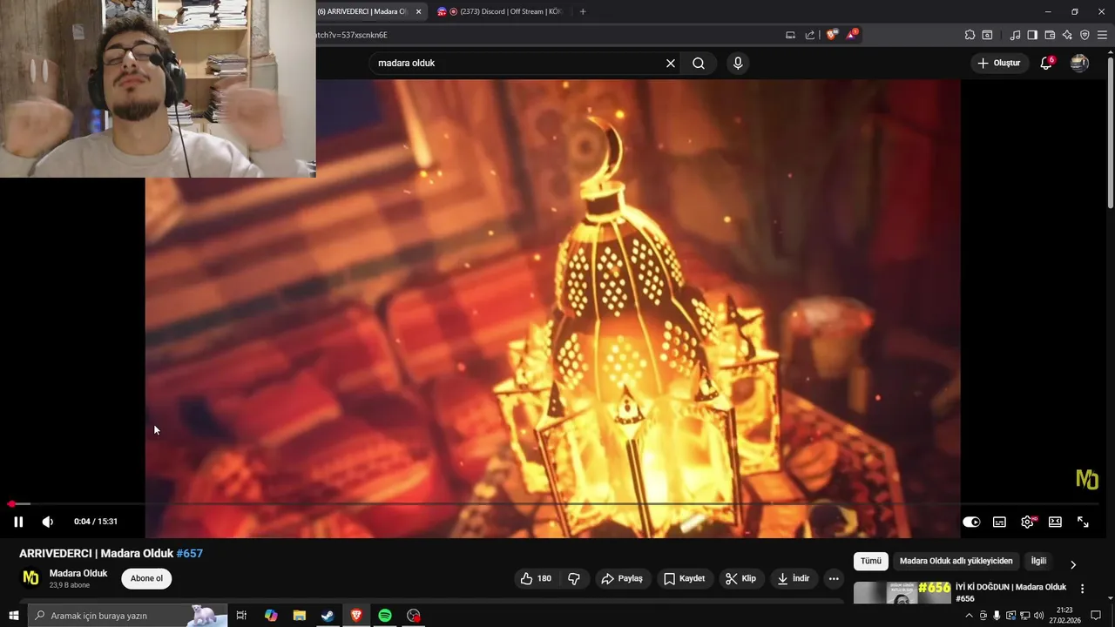Open the Oluştur create menu

(998, 63)
